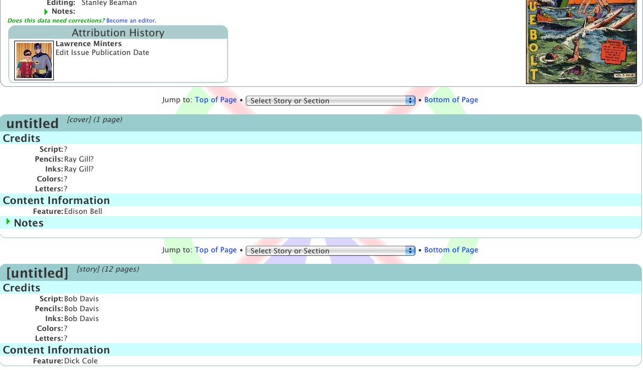Click the Pencils credit 'Ray Gill?'

[x=79, y=159]
